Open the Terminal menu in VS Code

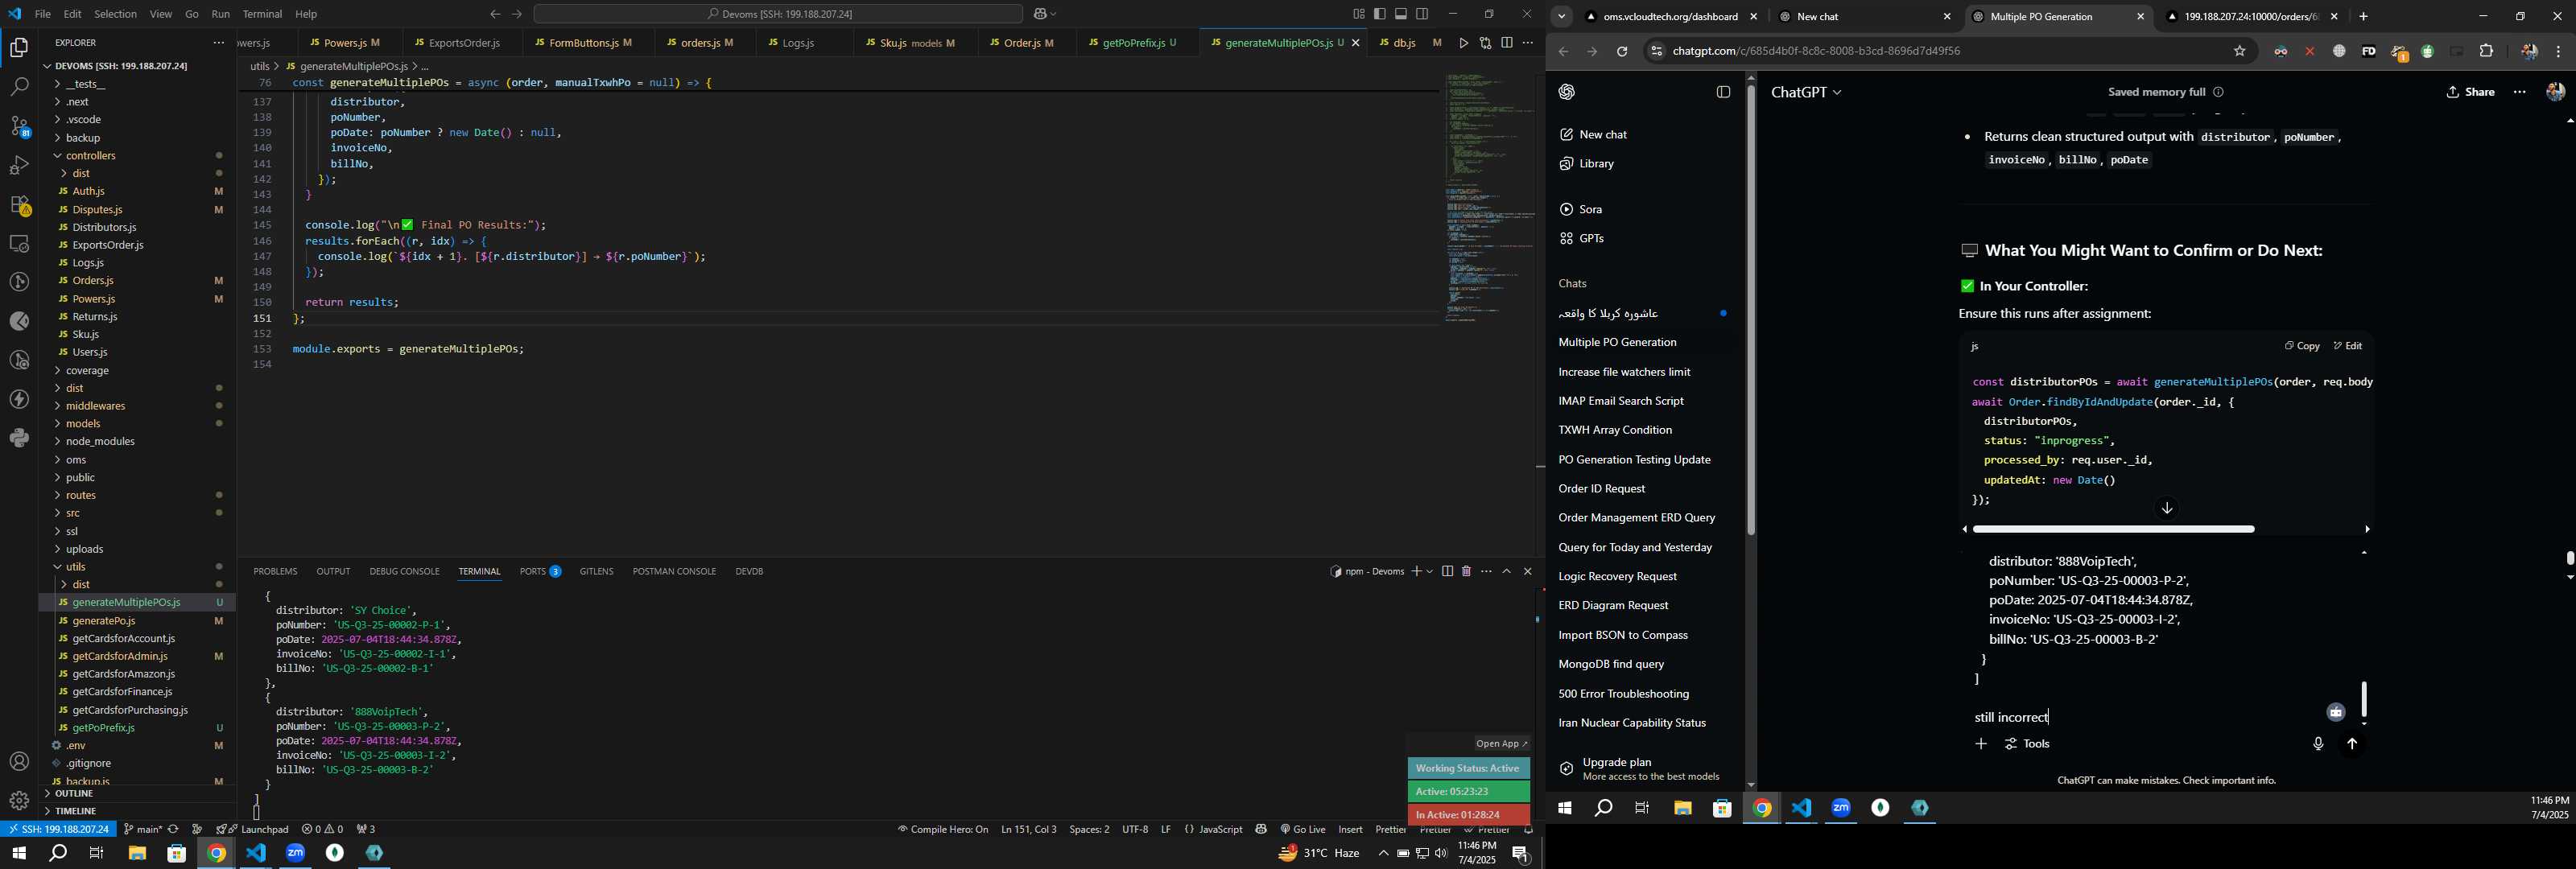coord(262,14)
